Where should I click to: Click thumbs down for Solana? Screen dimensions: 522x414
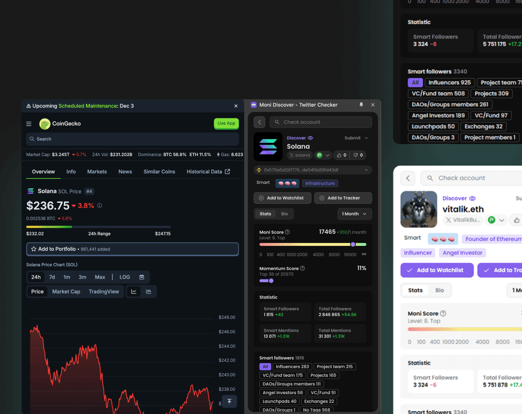pos(358,155)
